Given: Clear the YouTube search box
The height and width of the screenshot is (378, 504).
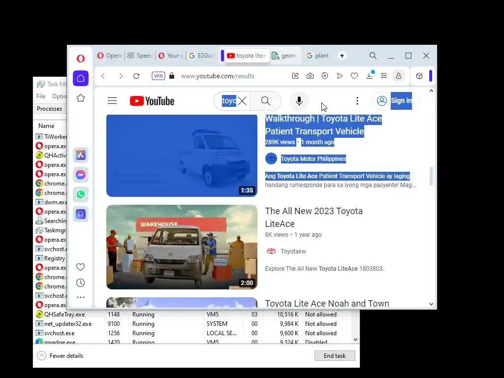Looking at the screenshot, I should 242,101.
